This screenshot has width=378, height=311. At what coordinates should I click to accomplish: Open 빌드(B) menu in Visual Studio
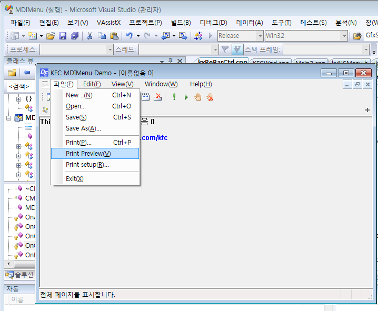[x=181, y=23]
